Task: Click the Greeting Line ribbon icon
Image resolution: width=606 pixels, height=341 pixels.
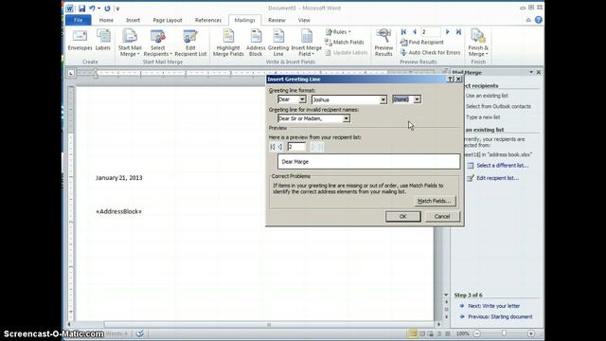Action: (x=278, y=43)
